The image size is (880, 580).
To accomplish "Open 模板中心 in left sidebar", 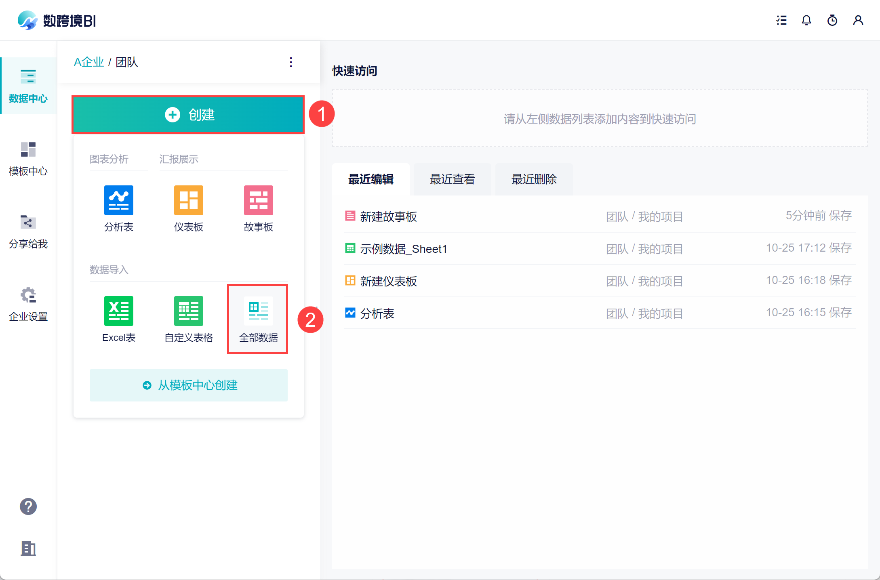I will [x=28, y=159].
